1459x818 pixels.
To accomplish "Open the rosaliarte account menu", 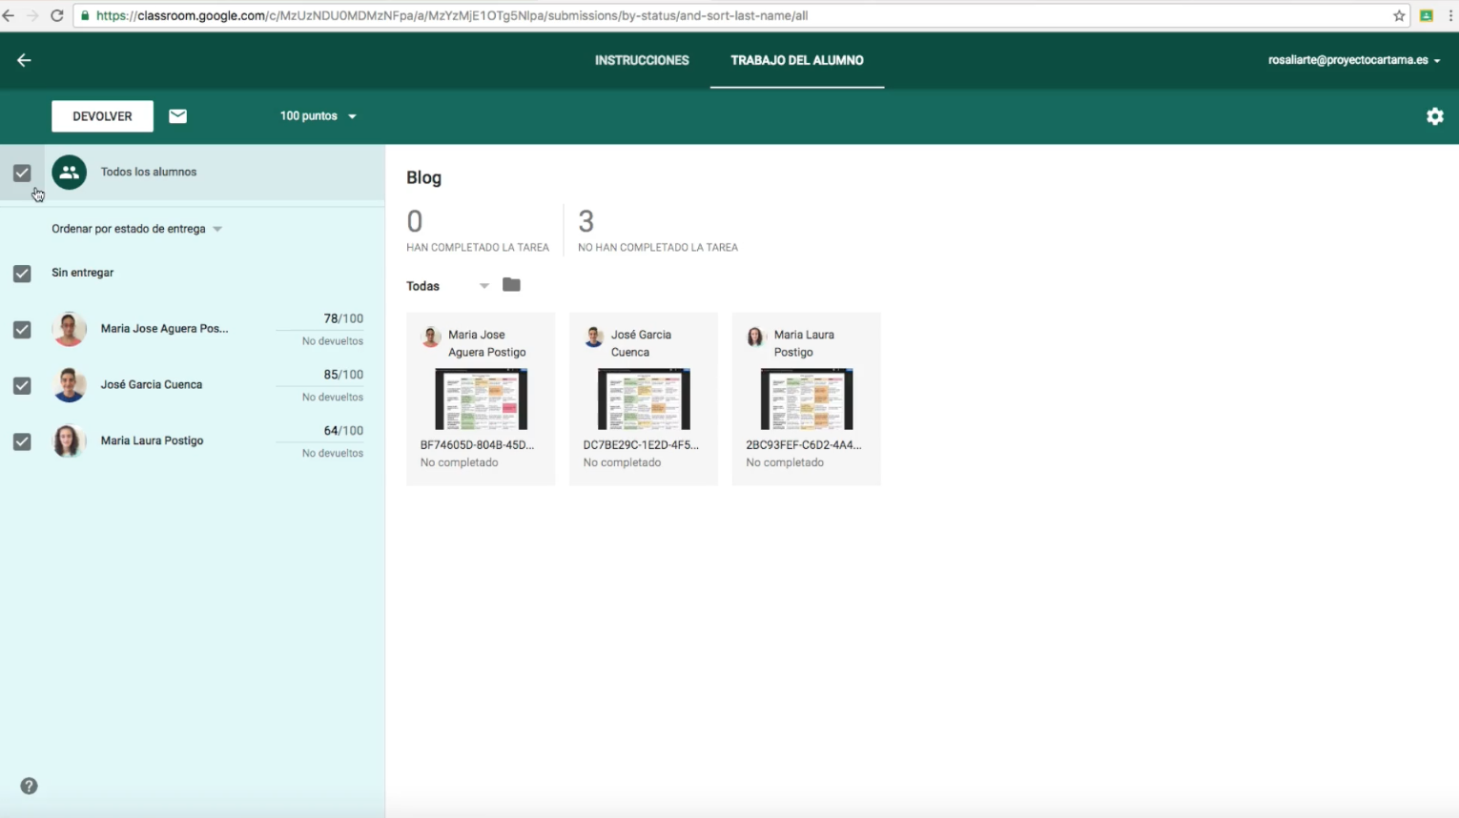I will point(1353,60).
